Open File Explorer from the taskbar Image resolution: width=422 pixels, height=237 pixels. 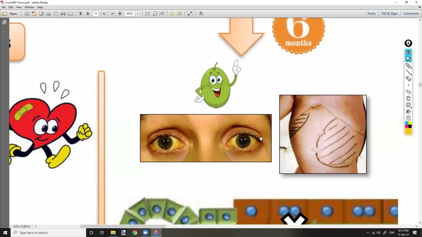click(x=113, y=233)
